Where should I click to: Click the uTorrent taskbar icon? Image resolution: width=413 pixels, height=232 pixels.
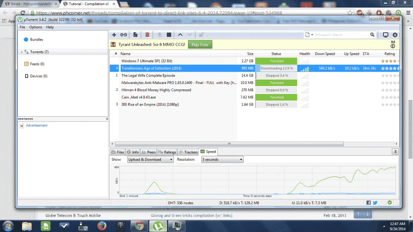tap(157, 226)
